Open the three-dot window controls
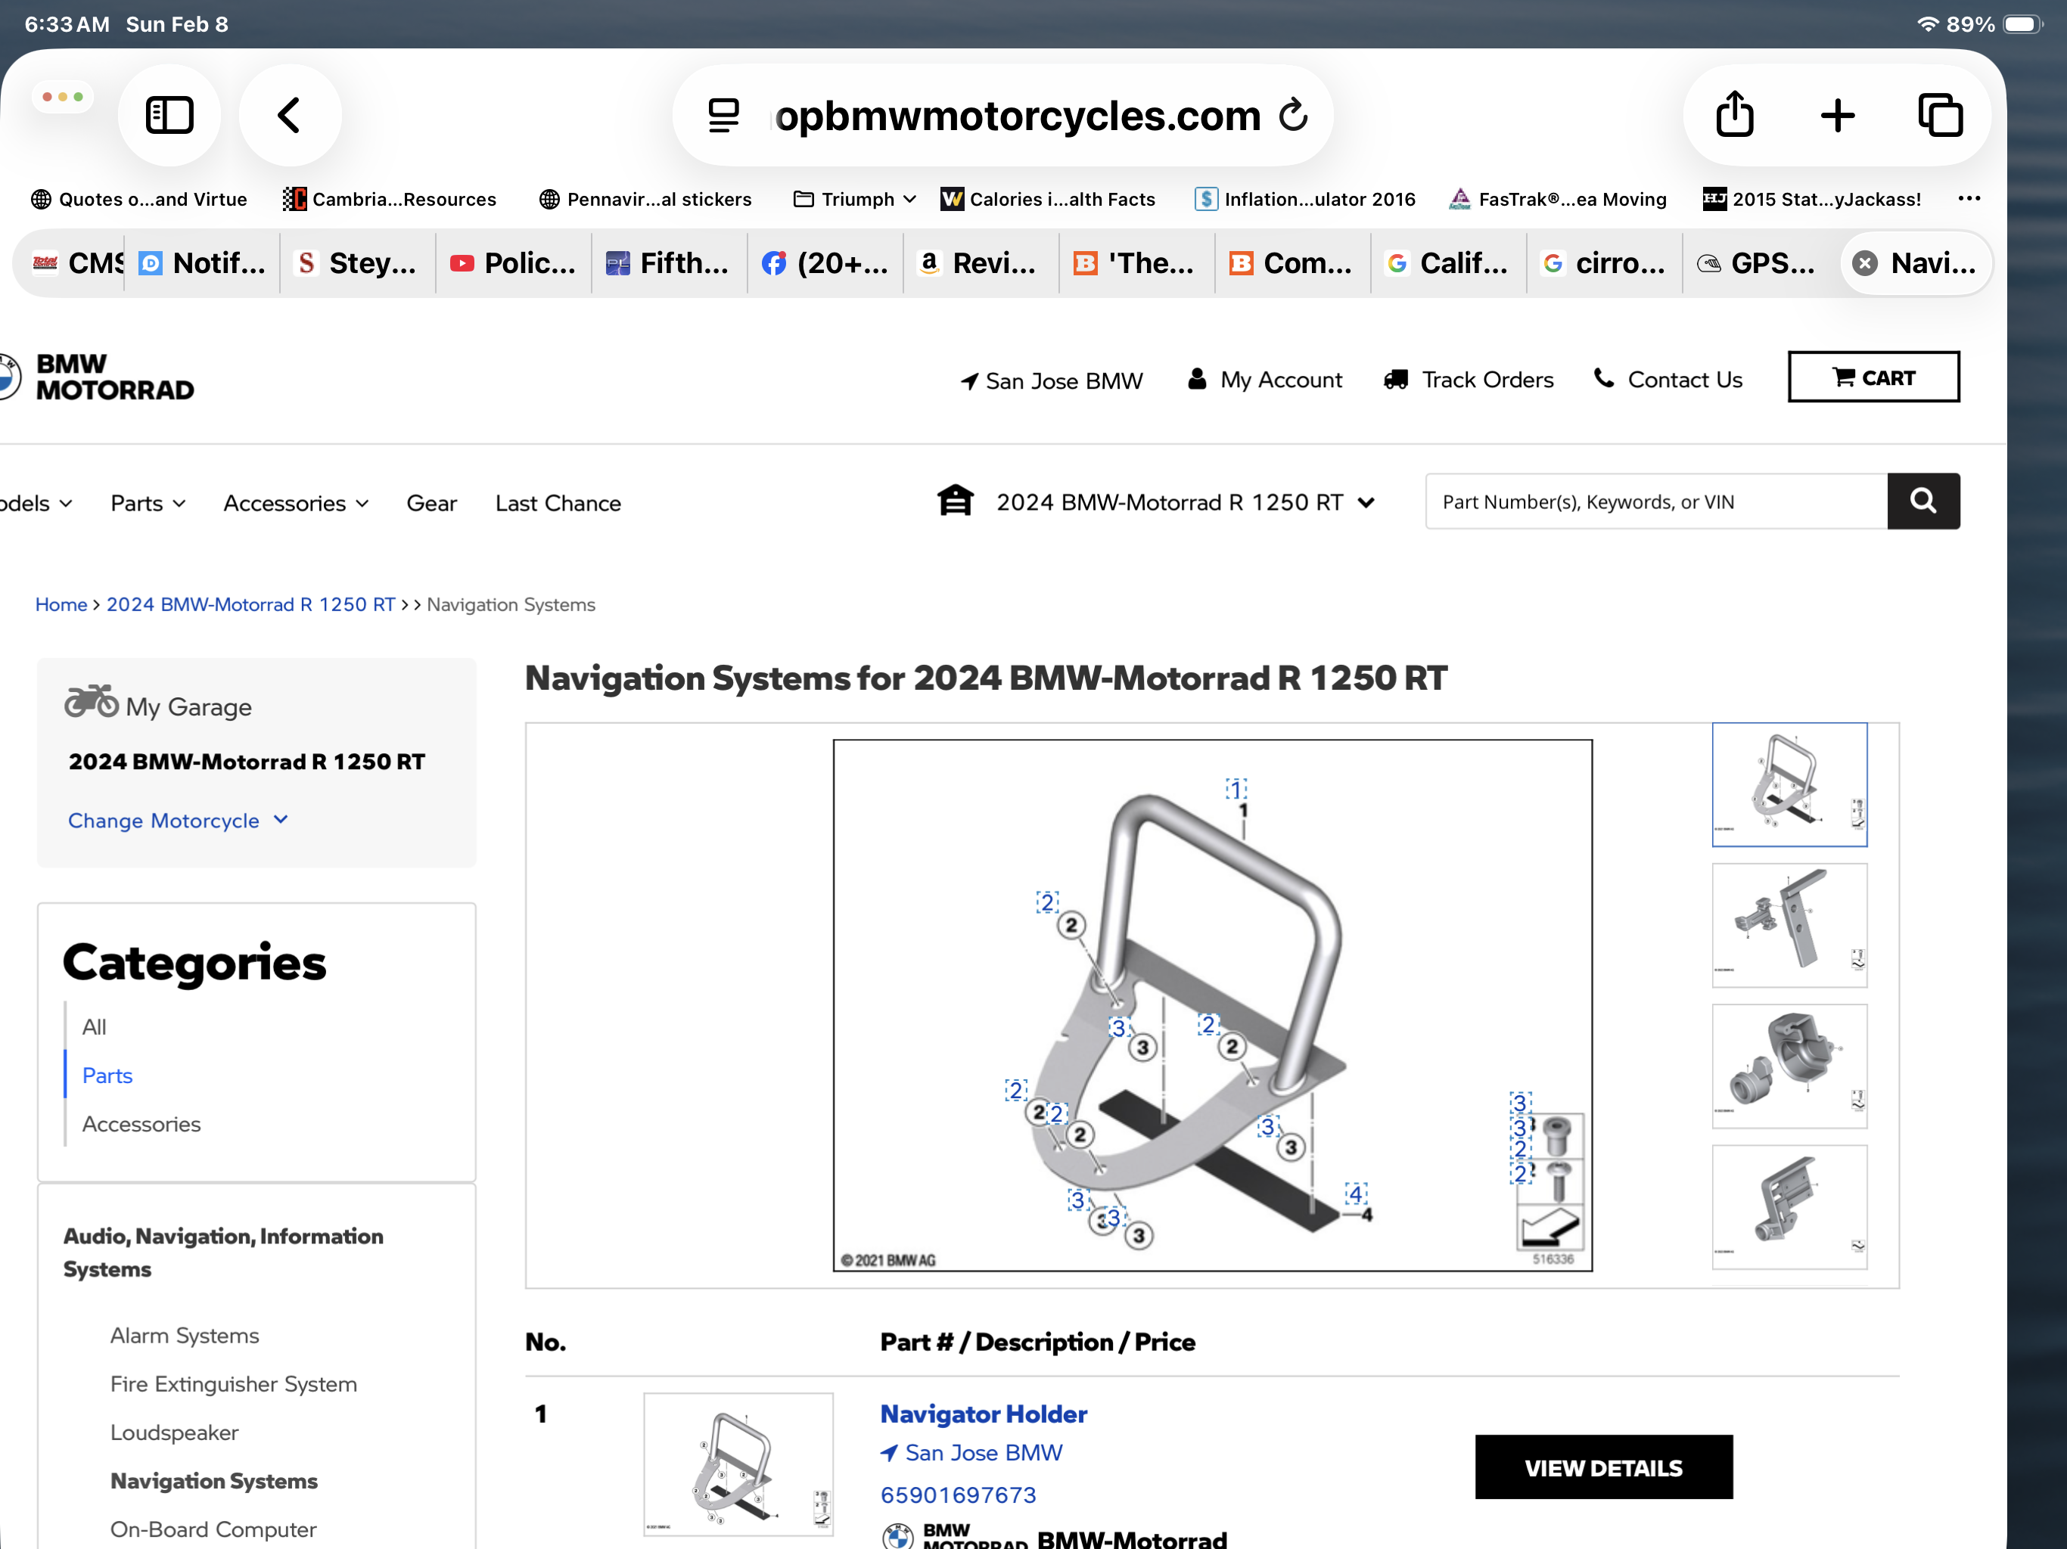Screen dimensions: 2067x1549 [63, 96]
